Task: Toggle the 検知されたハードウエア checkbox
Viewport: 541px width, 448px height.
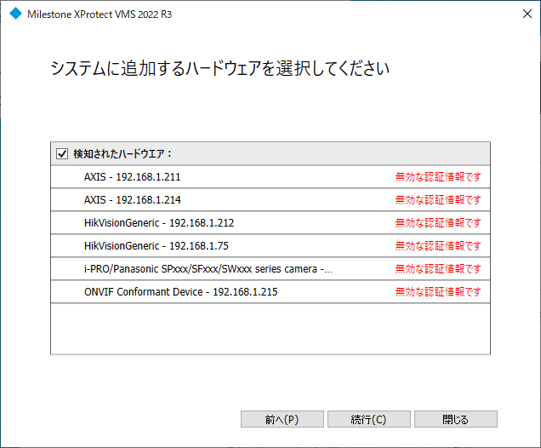Action: coord(62,153)
